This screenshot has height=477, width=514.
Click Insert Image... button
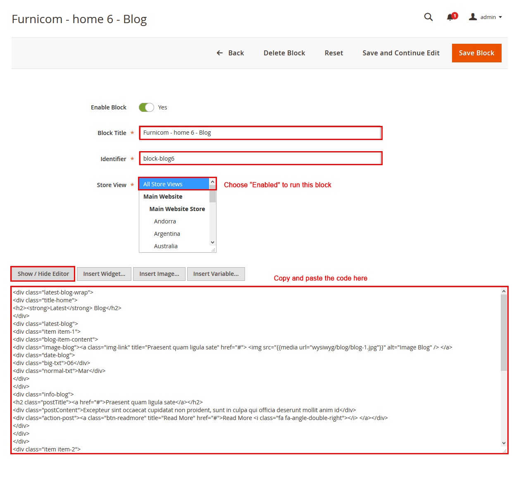(x=159, y=274)
